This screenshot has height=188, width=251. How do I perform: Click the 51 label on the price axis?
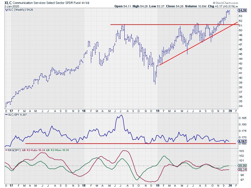tap(240, 26)
